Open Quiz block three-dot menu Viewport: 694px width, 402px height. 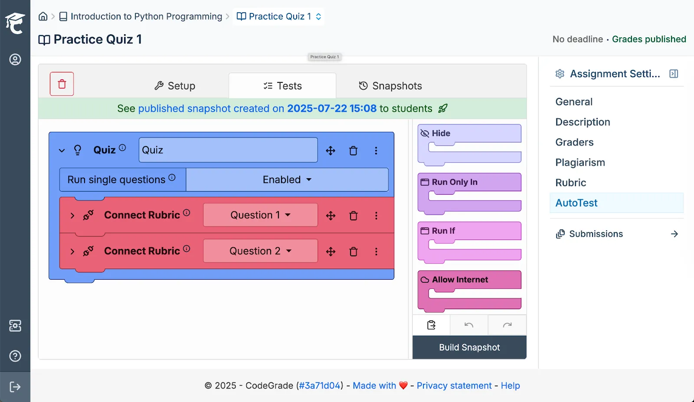(376, 150)
